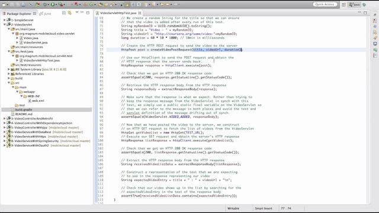
Task: Click the green arrows icon on right trim
Action: (x=375, y=50)
